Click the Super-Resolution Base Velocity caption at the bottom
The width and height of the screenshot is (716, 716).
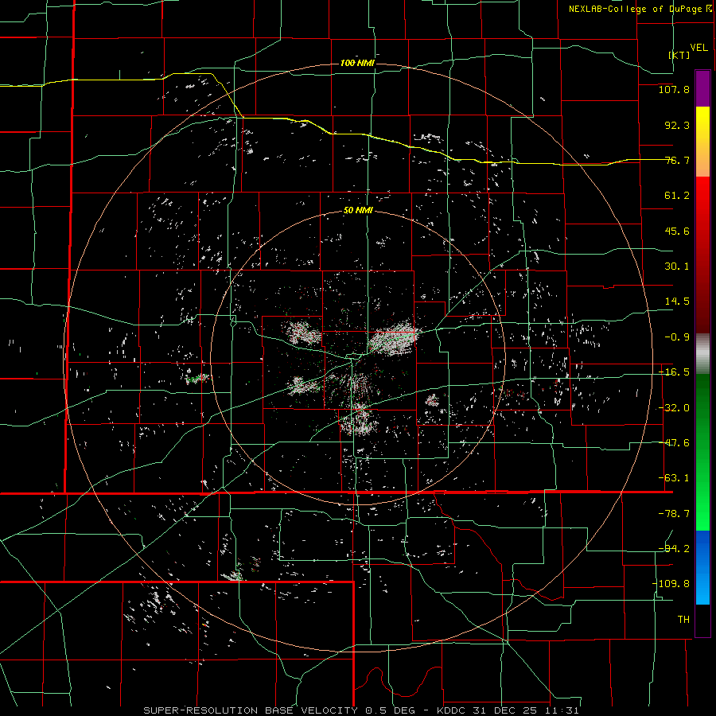point(361,710)
